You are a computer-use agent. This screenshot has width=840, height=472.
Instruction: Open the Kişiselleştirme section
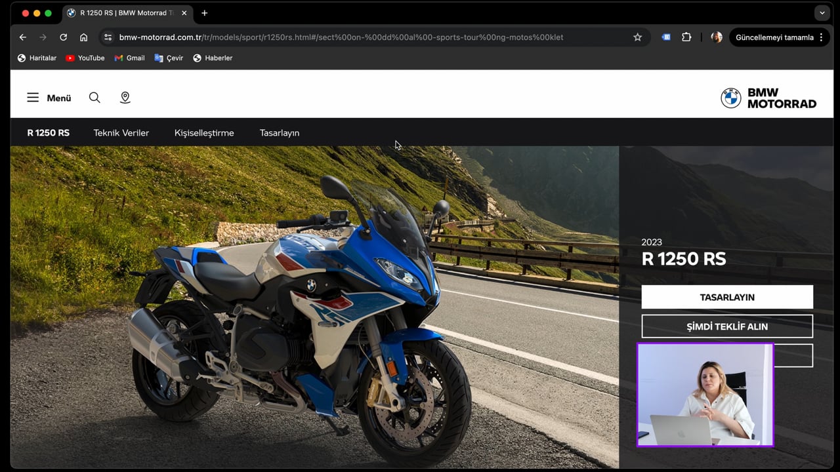204,132
